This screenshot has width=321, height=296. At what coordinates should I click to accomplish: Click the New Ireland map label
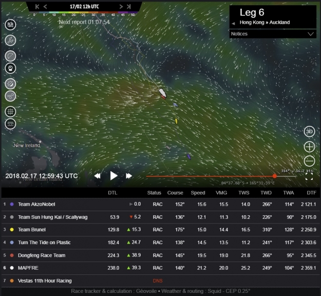(x=27, y=145)
